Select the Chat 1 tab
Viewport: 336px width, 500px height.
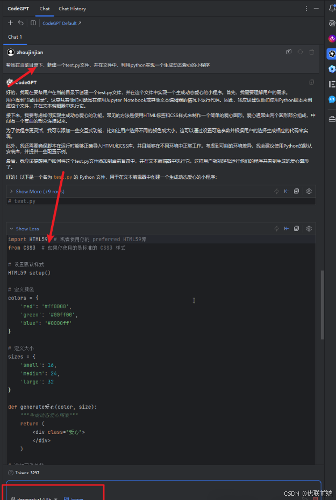pyautogui.click(x=15, y=37)
